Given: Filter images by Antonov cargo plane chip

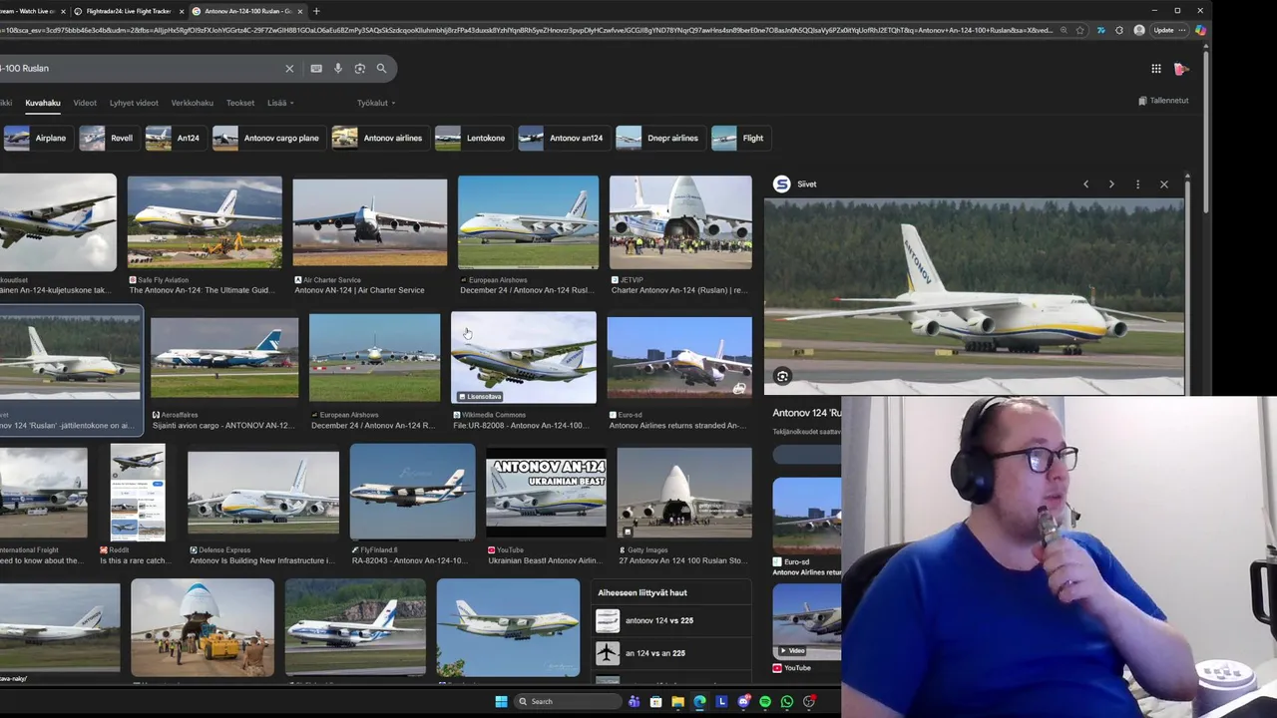Looking at the screenshot, I should point(267,139).
